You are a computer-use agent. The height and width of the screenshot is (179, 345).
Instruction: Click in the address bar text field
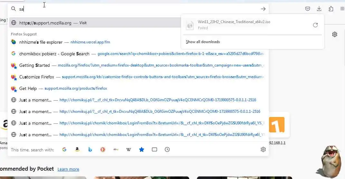pyautogui.click(x=139, y=9)
